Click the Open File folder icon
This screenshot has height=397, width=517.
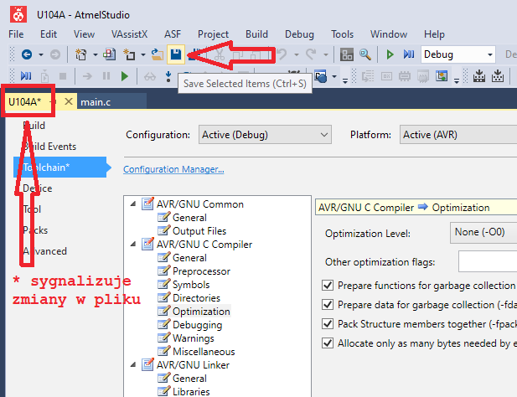157,54
